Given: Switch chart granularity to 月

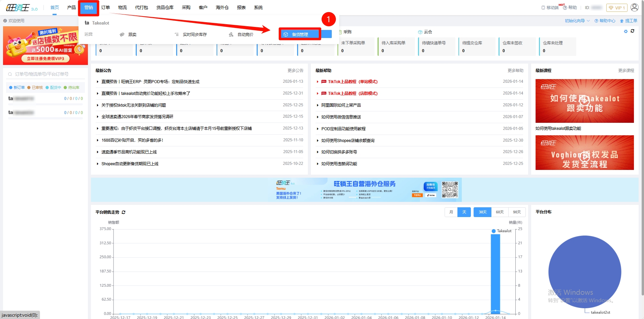Looking at the screenshot, I should 451,212.
